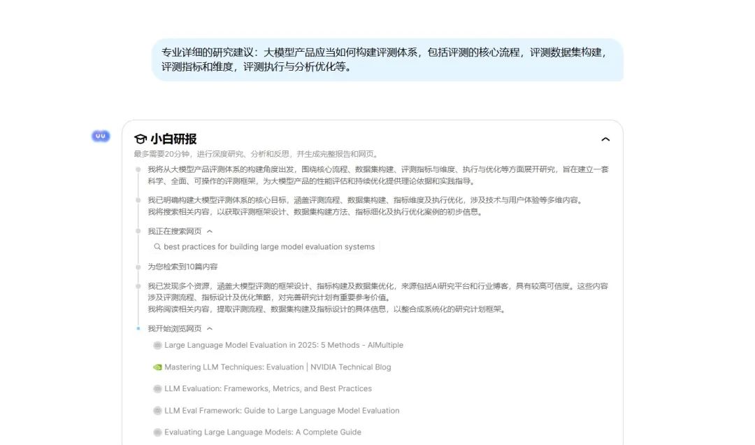Open the NVIDIA Technical Blog article
755x445 pixels.
(x=278, y=367)
